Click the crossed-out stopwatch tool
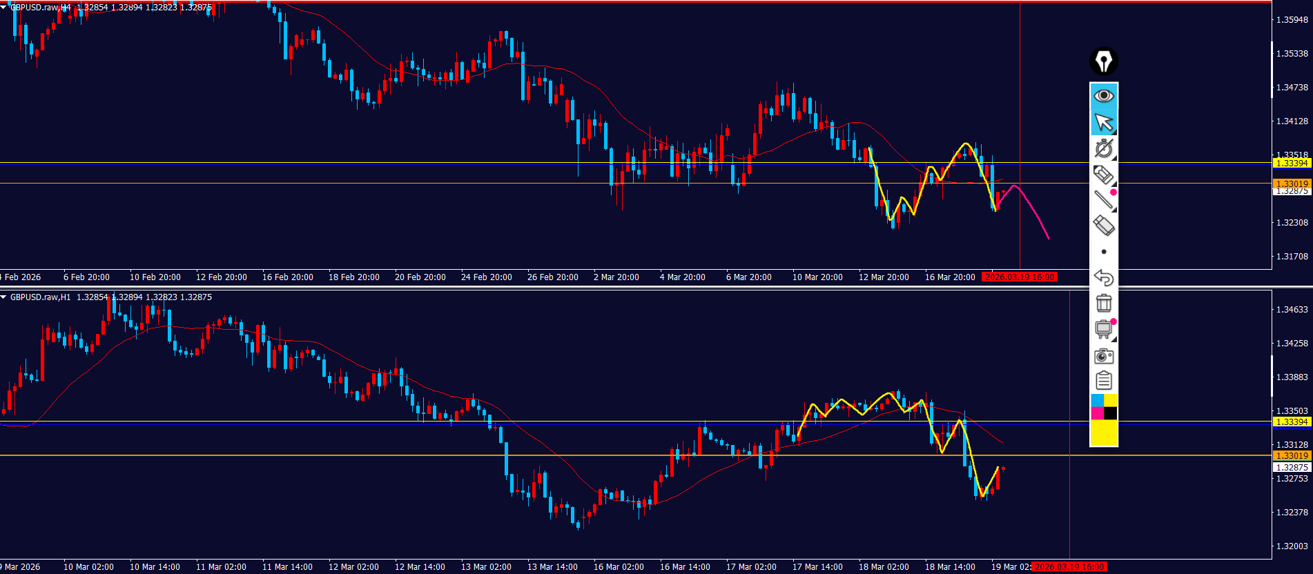1313x574 pixels. (1103, 148)
